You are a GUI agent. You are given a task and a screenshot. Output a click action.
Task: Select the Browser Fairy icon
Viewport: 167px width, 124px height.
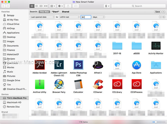tap(59, 84)
